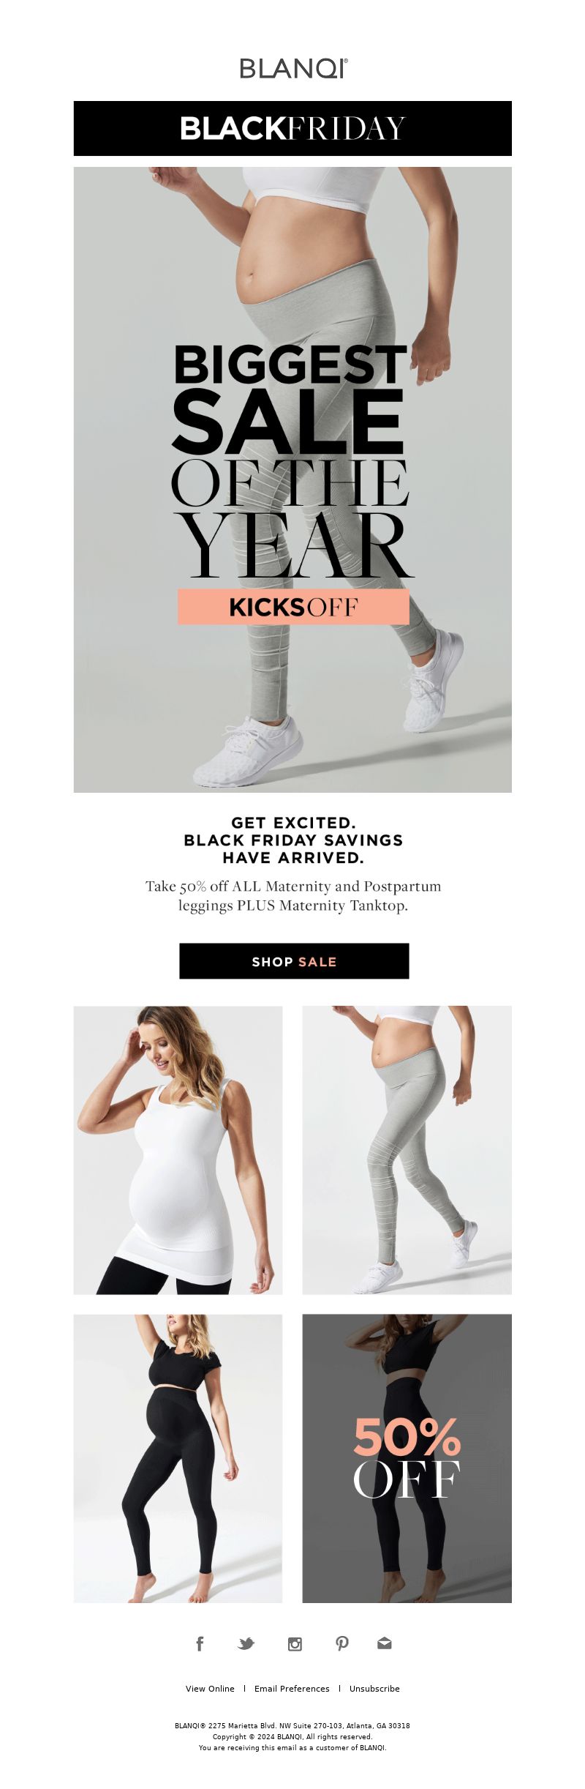Open the grey leggings product image
Image resolution: width=585 pixels, height=1789 pixels.
(x=407, y=1150)
